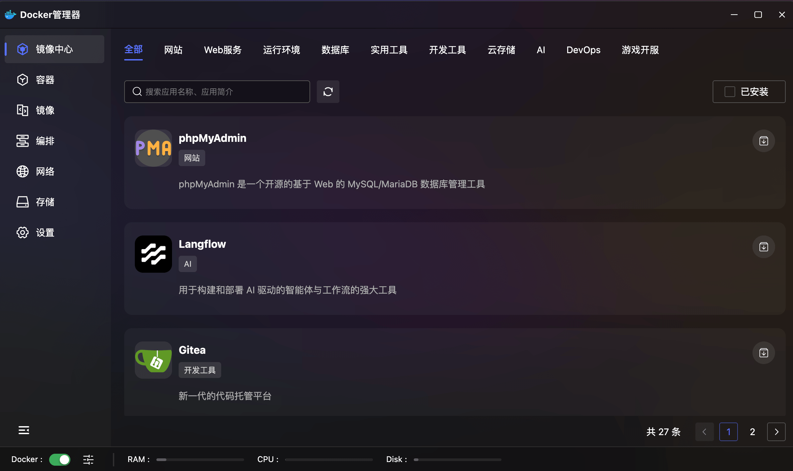Switch to the Web服务 tab
Image resolution: width=793 pixels, height=471 pixels.
click(x=223, y=50)
